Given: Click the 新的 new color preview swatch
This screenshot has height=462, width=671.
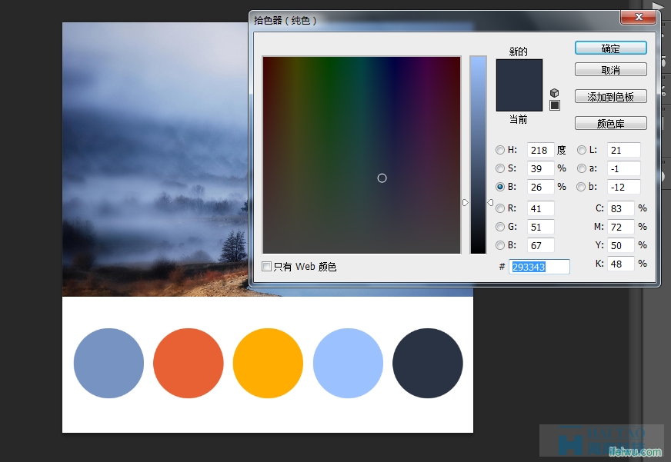Looking at the screenshot, I should (519, 72).
